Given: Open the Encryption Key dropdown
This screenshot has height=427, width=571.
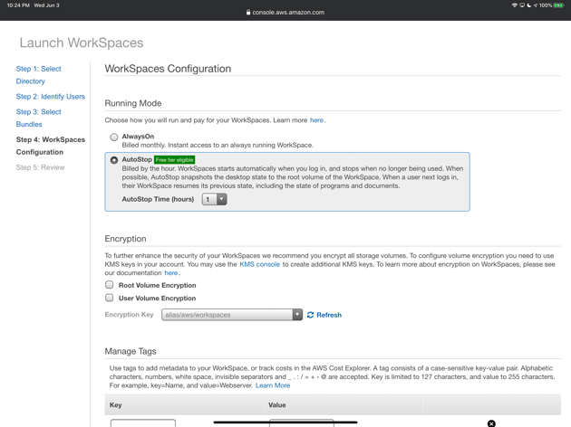Looking at the screenshot, I should coord(232,315).
